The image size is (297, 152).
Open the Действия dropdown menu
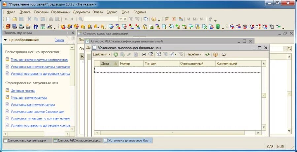coord(102,54)
